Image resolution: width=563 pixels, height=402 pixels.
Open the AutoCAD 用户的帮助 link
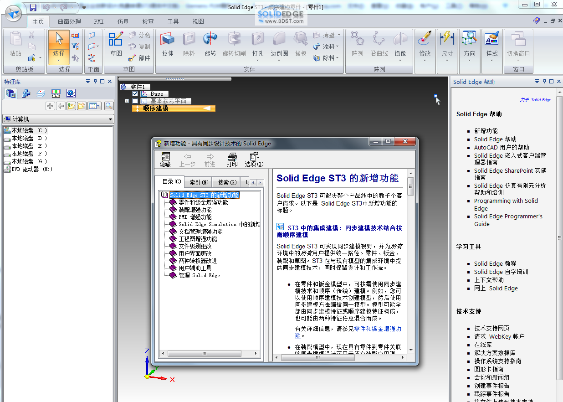click(502, 147)
